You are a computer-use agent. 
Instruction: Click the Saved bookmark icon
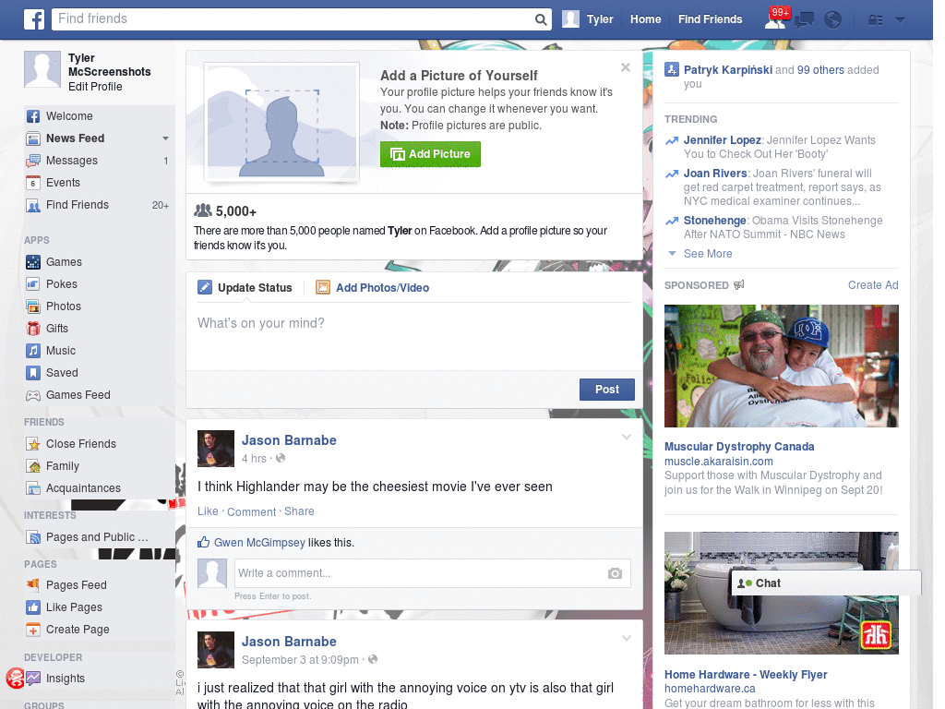[x=33, y=373]
